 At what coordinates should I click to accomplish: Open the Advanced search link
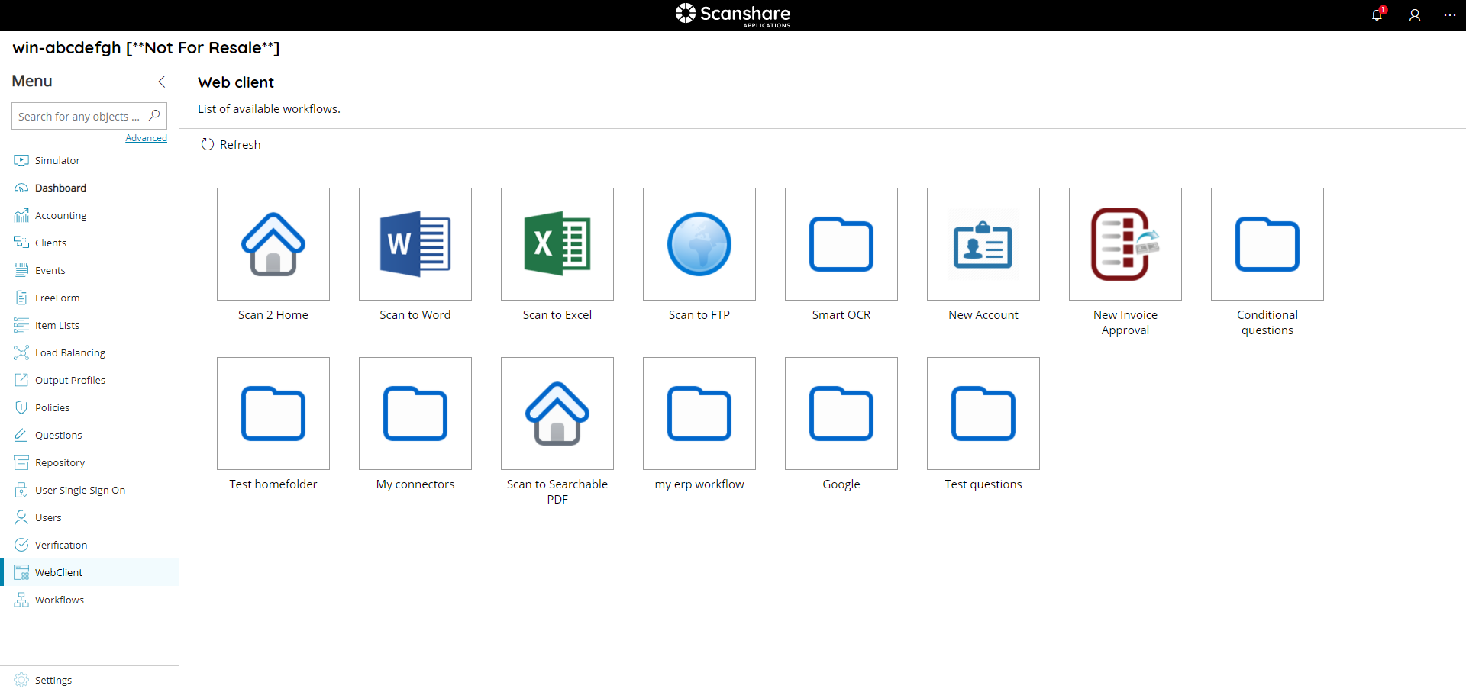146,137
